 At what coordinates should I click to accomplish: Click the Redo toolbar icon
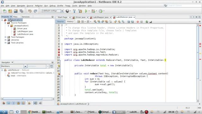tap(35, 11)
